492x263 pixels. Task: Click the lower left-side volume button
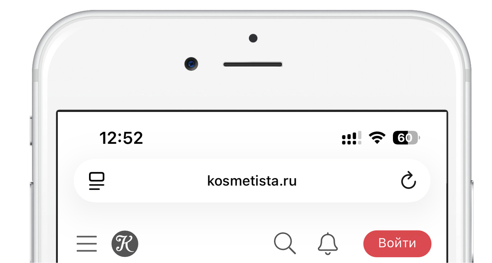pyautogui.click(x=32, y=222)
